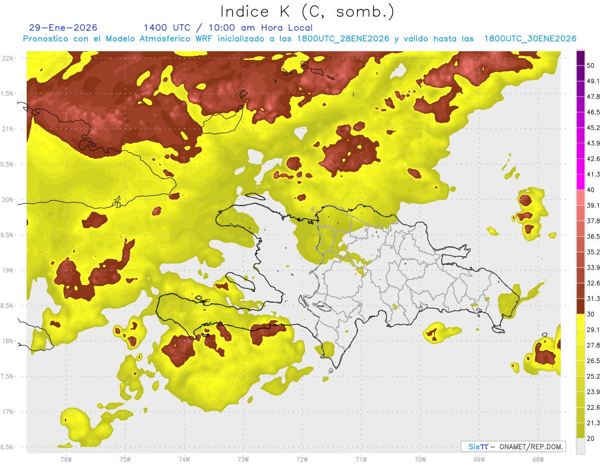Click legend value 46.5
Viewport: 604px width, 466px height.
593,113
